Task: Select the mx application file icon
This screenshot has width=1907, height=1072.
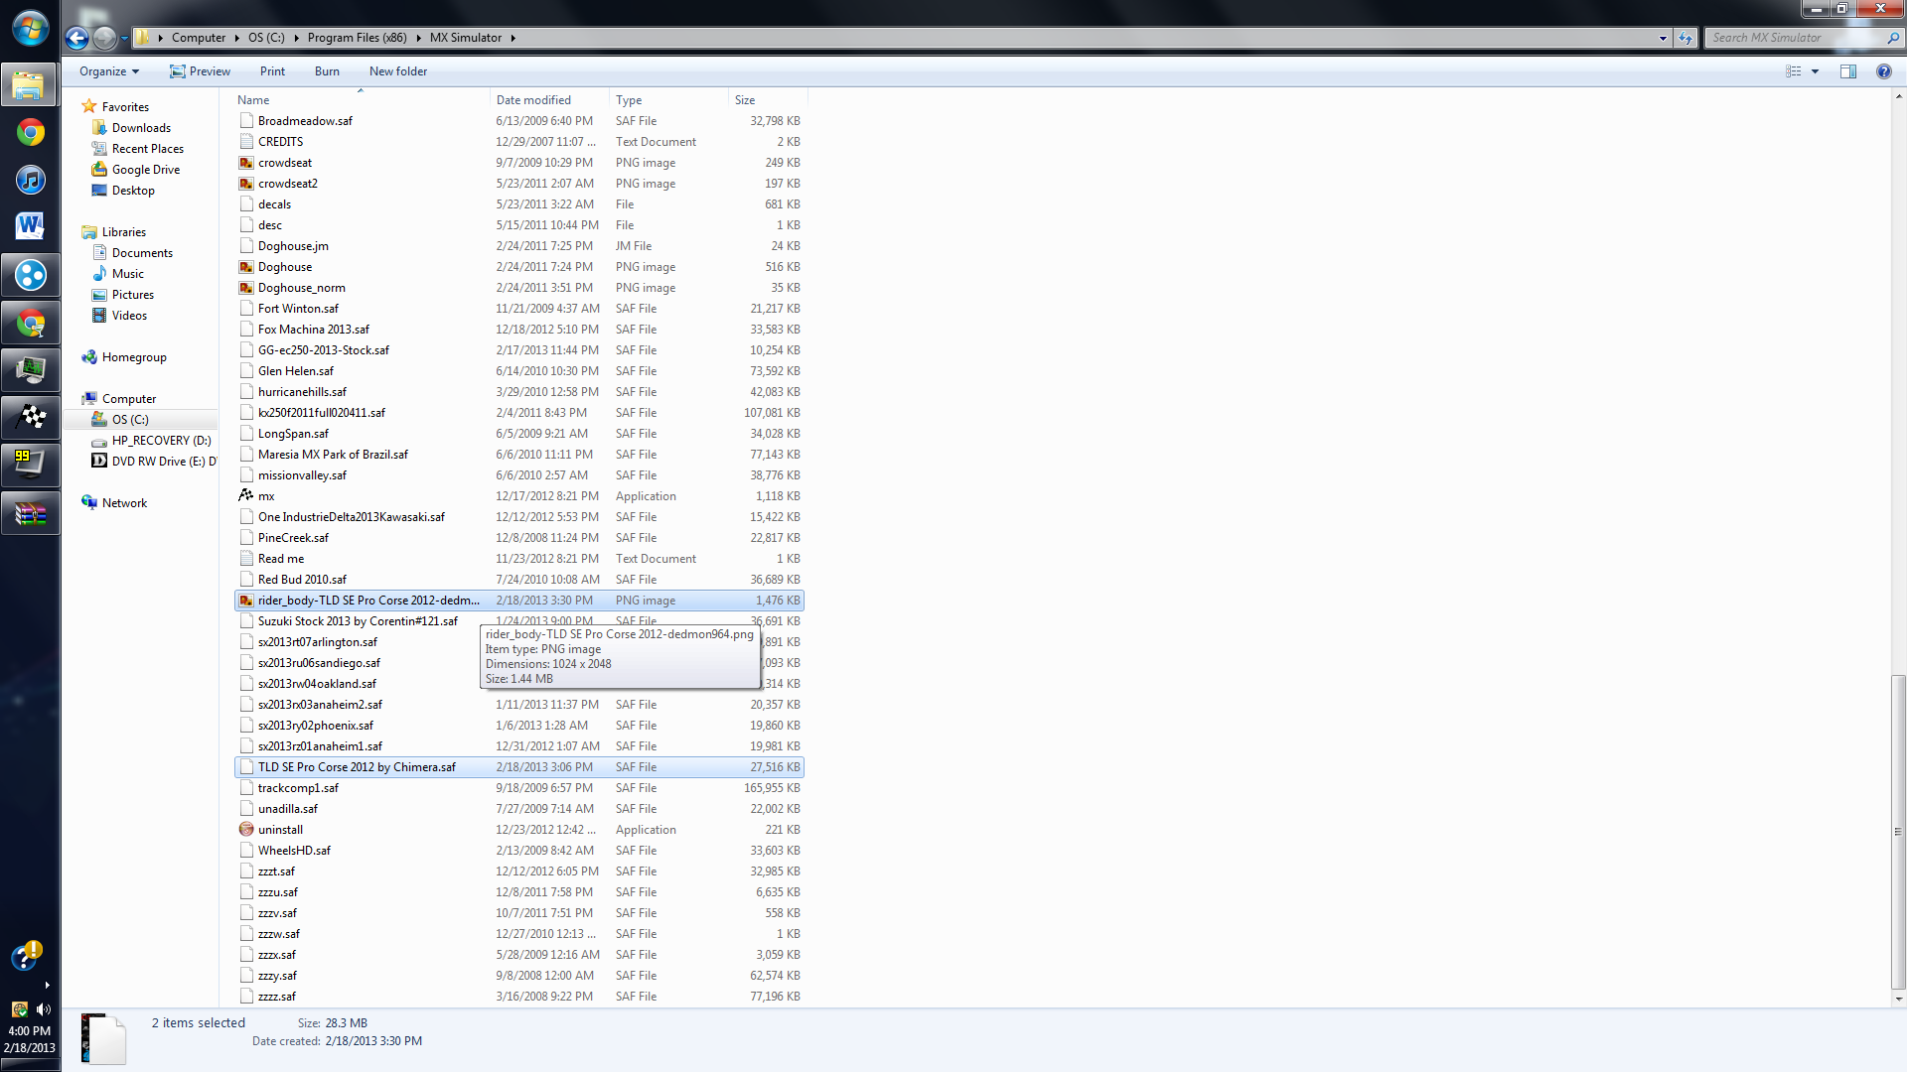Action: coord(246,495)
